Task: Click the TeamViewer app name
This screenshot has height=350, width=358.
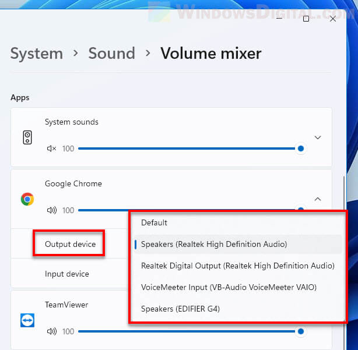Action: click(x=66, y=305)
